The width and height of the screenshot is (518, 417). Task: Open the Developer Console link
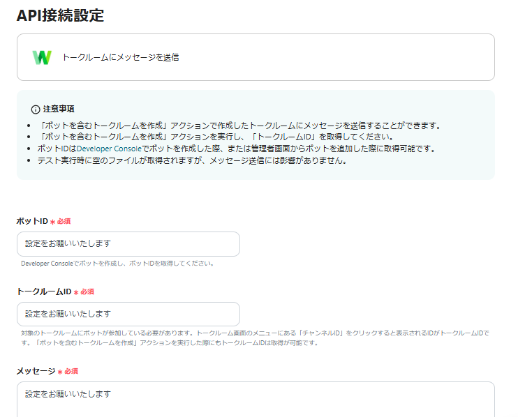pos(109,149)
